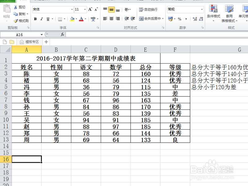The height and width of the screenshot is (186, 248).
Task: Toggle bold formatting
Action: [35, 19]
